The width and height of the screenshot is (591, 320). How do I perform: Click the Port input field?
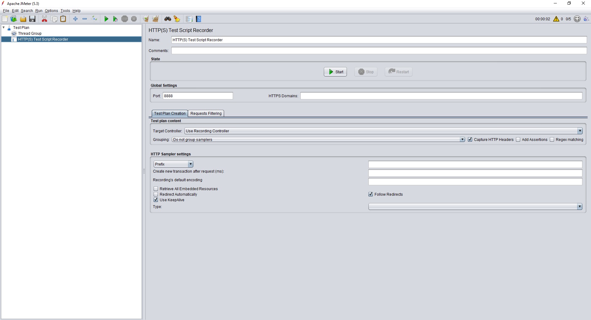[x=198, y=96]
